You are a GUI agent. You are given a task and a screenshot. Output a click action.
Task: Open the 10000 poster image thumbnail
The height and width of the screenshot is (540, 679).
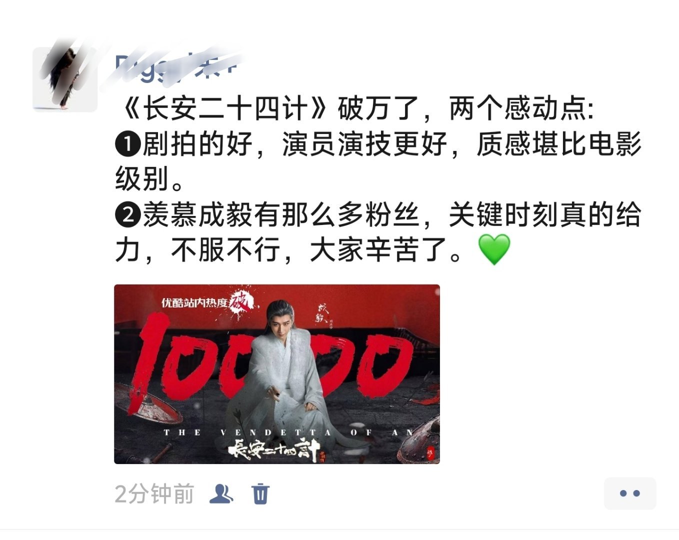tap(277, 374)
